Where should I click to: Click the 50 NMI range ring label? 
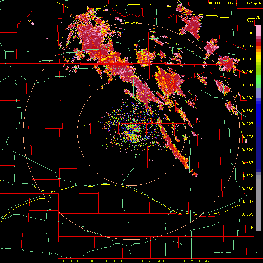click(132, 77)
